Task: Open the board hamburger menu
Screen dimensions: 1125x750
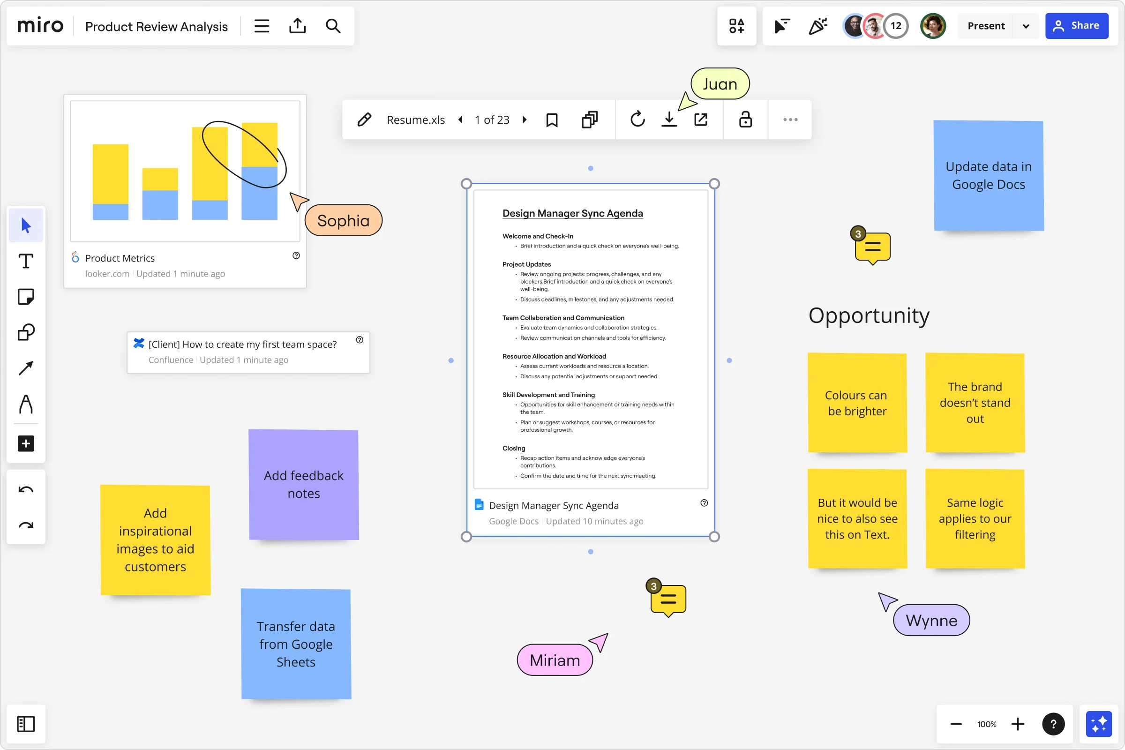Action: [x=261, y=26]
